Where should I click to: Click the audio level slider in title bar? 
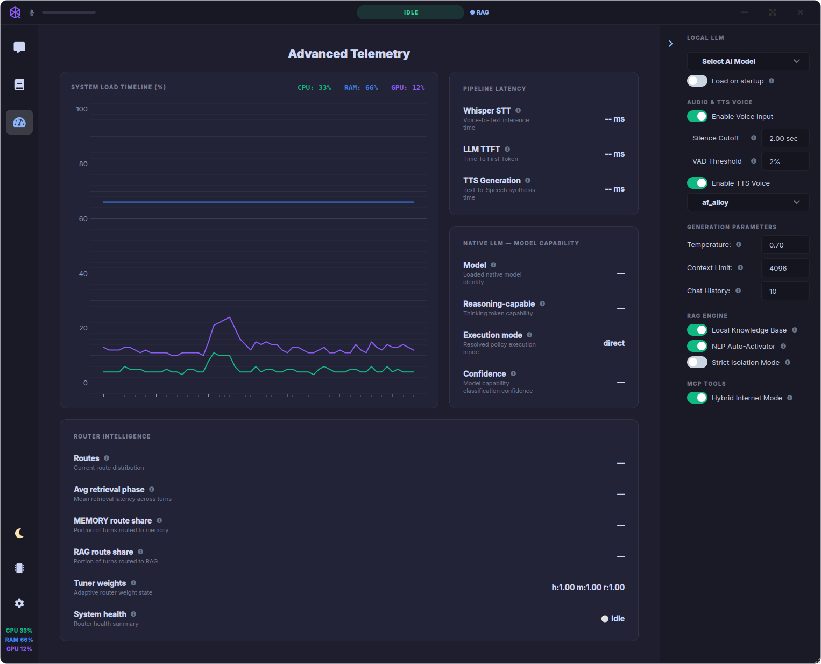69,12
